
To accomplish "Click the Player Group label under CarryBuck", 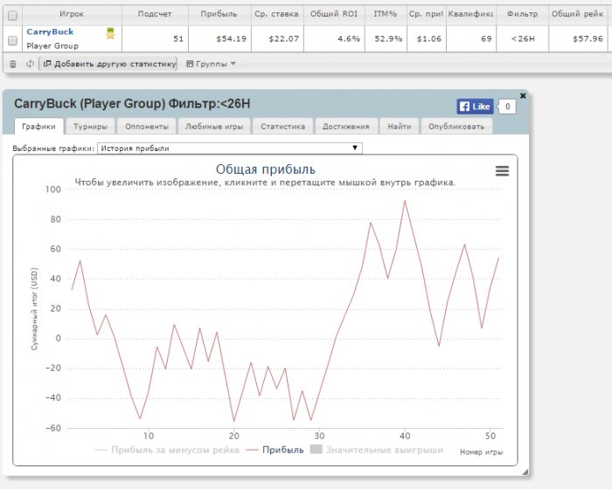I will pos(52,46).
